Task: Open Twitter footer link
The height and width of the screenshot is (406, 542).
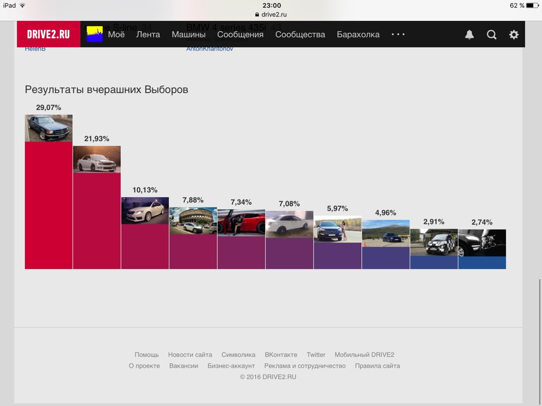Action: pos(316,355)
